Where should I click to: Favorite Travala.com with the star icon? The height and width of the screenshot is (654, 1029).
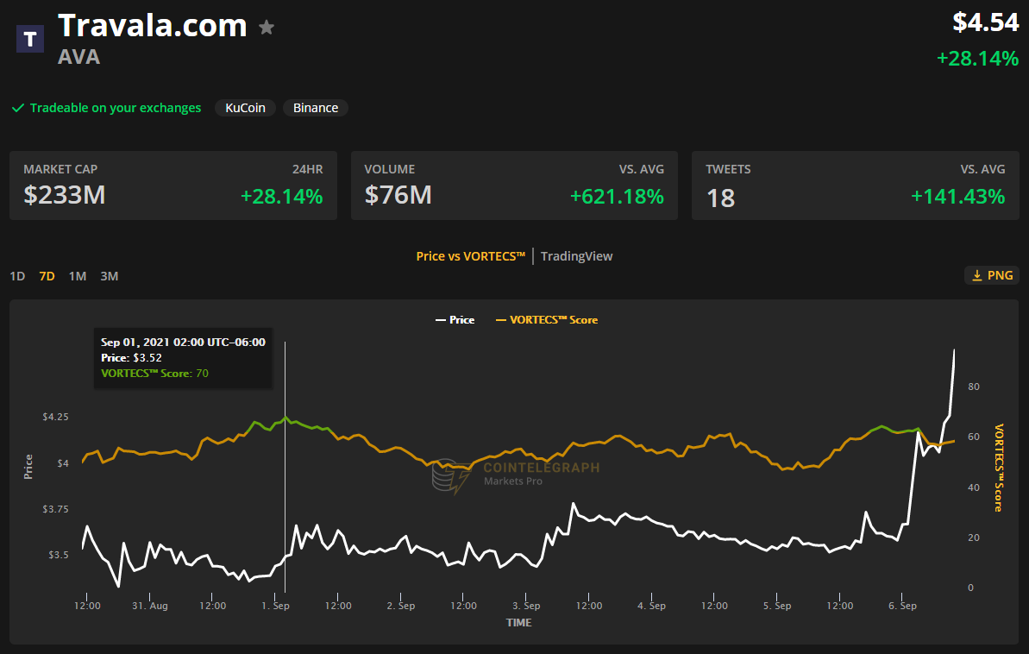tap(267, 28)
